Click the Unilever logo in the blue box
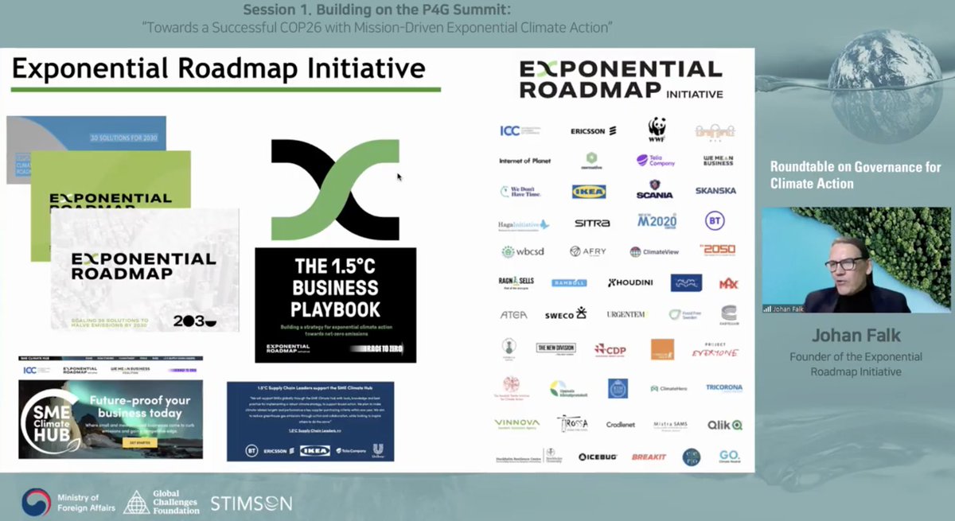 coord(378,450)
